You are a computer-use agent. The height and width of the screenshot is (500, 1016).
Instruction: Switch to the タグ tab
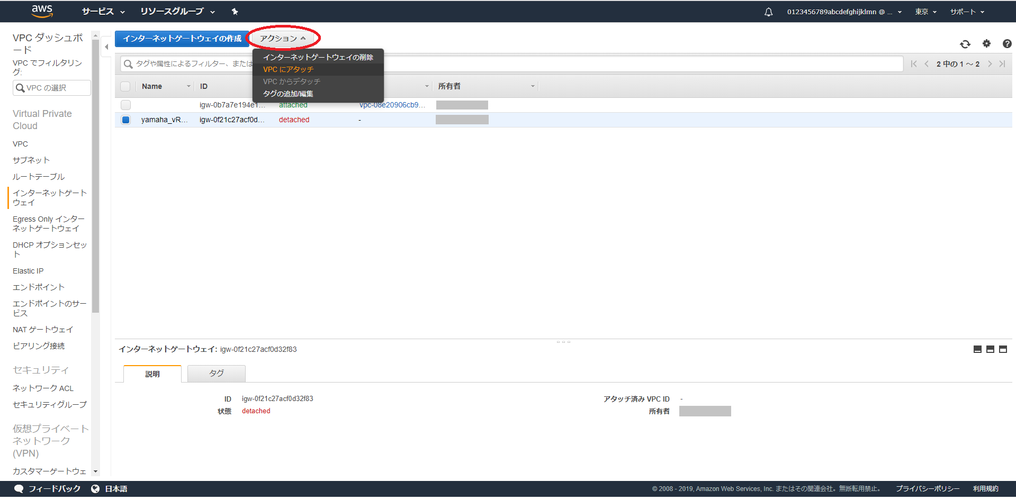pos(216,373)
